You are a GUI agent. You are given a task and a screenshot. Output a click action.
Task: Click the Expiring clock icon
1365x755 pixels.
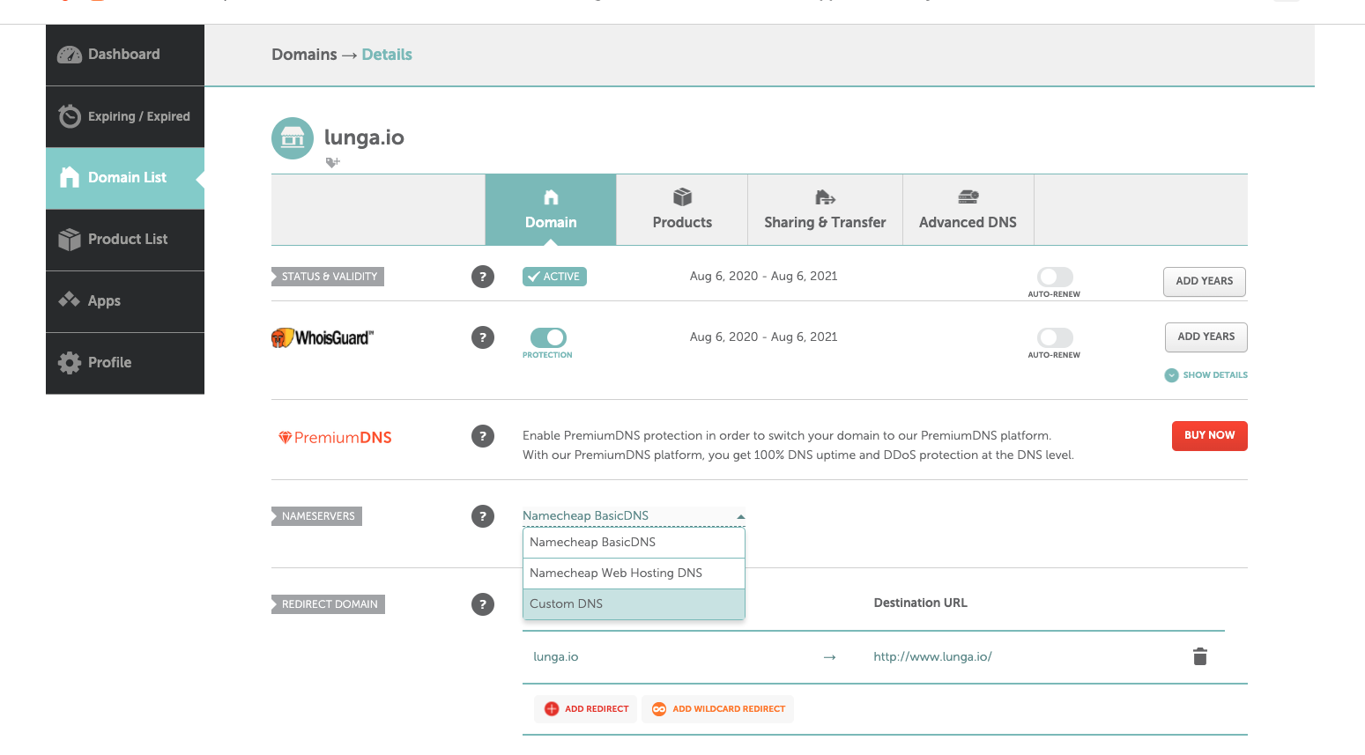tap(70, 116)
